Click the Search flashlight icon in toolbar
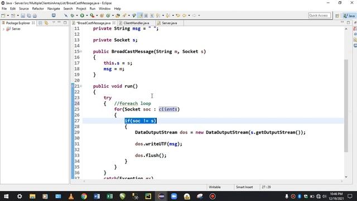 (x=124, y=16)
